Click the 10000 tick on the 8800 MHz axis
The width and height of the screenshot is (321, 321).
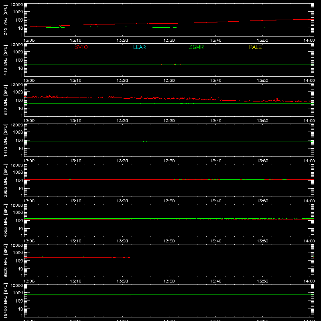point(17,246)
